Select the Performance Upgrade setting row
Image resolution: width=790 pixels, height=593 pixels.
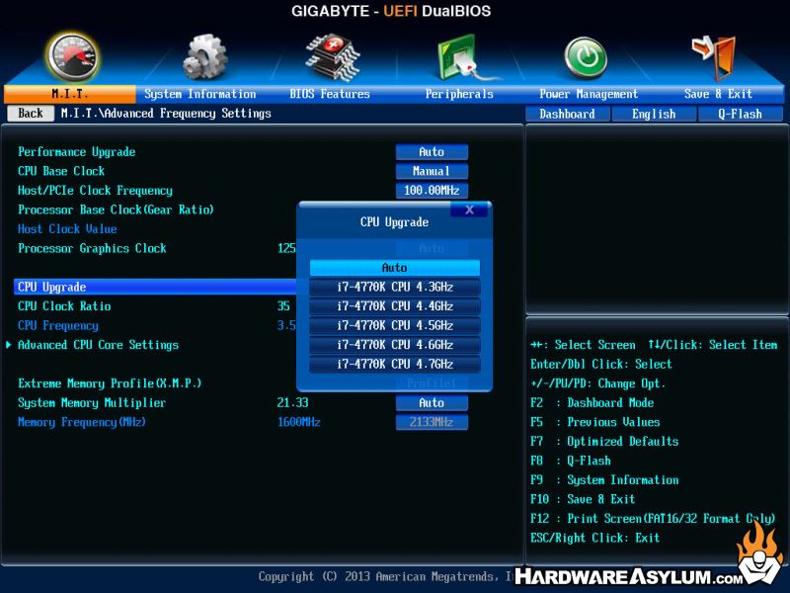(x=77, y=152)
